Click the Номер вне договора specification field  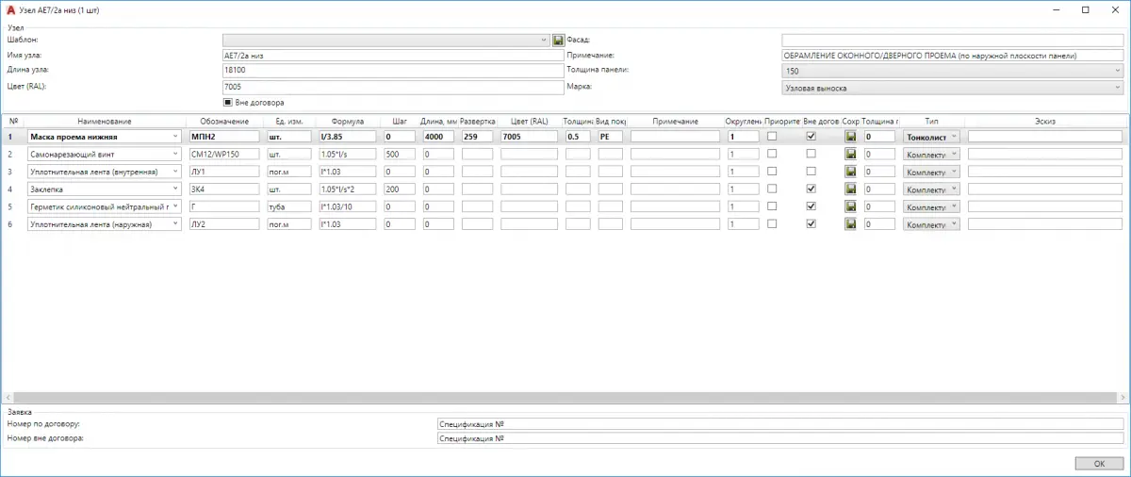pos(780,439)
